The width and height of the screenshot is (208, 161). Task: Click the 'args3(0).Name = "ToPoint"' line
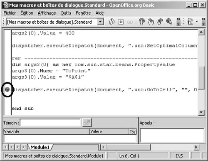pyautogui.click(x=51, y=71)
